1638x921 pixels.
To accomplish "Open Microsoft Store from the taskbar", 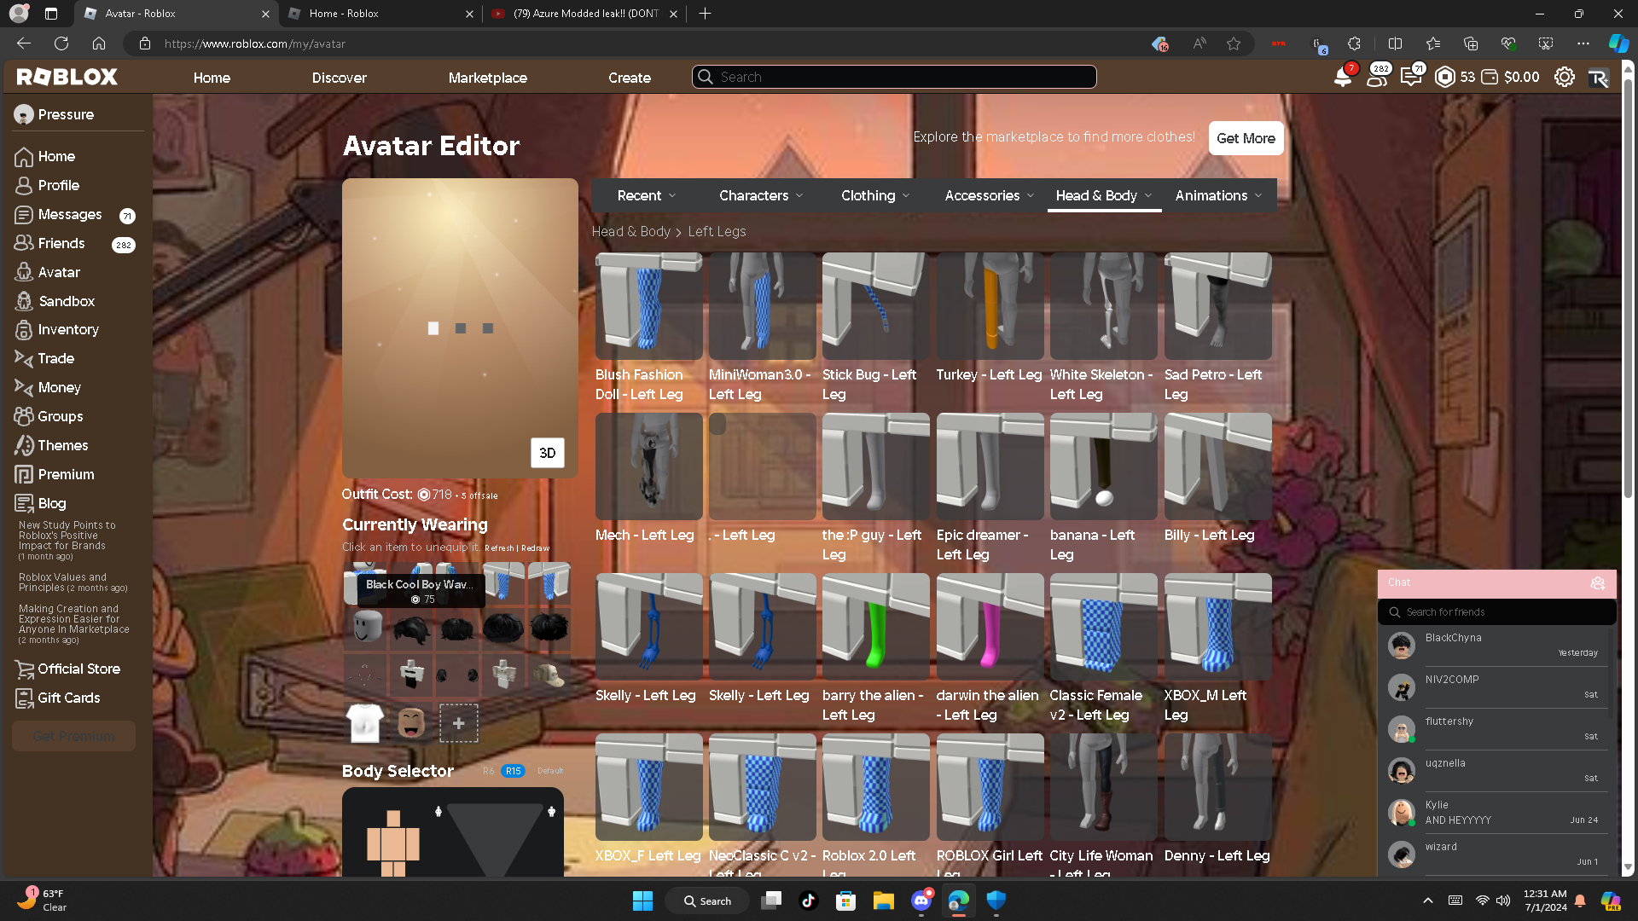I will tap(845, 901).
